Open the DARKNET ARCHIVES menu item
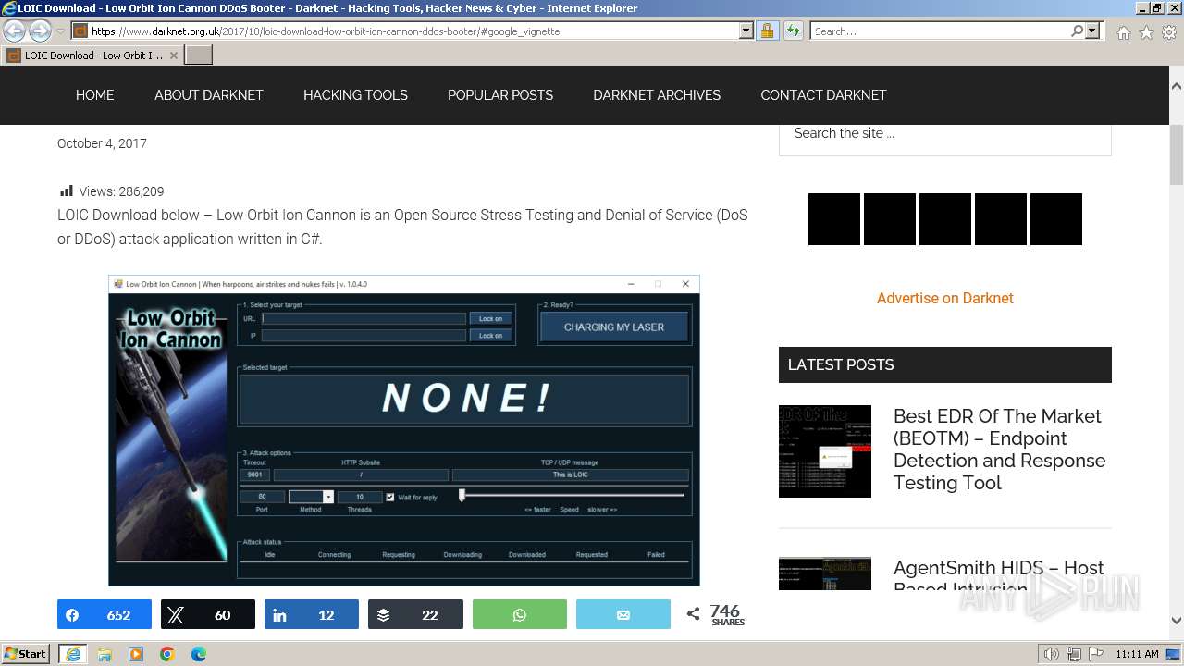 (657, 95)
